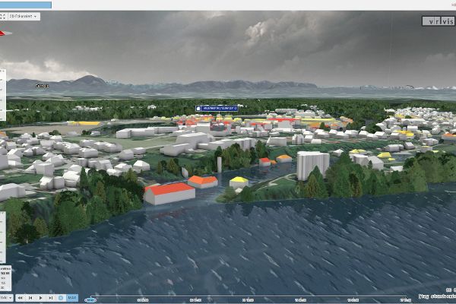Screen dimensions: 456x304
Task: Click the middle of the timeline track
Action: tap(262, 299)
